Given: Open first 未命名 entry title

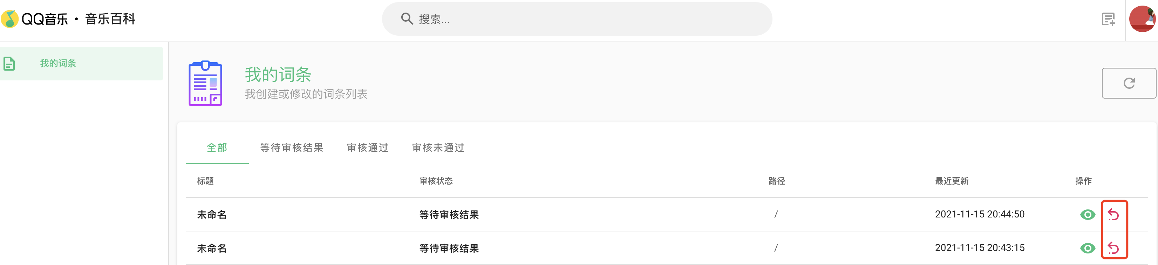Looking at the screenshot, I should (212, 215).
